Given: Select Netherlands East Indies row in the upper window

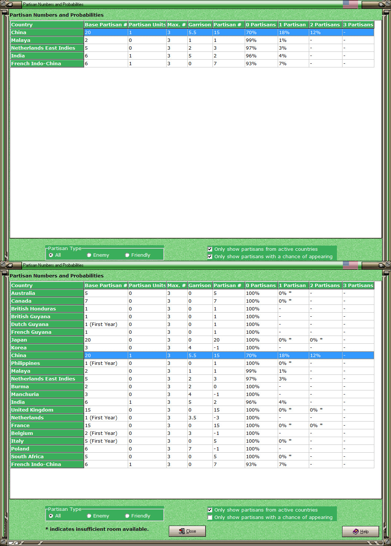Looking at the screenshot, I should tap(192, 48).
